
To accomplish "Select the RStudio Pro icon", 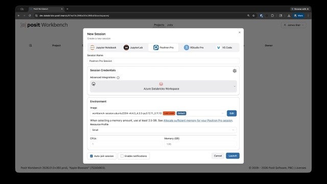I will [x=186, y=48].
